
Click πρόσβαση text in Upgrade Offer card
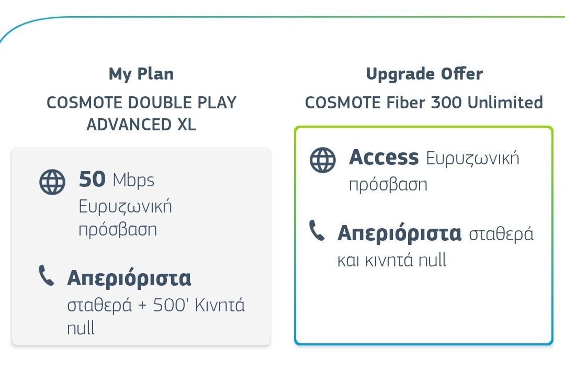click(x=388, y=185)
